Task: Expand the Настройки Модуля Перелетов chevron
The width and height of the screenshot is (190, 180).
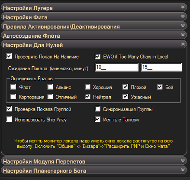Action: pyautogui.click(x=183, y=160)
